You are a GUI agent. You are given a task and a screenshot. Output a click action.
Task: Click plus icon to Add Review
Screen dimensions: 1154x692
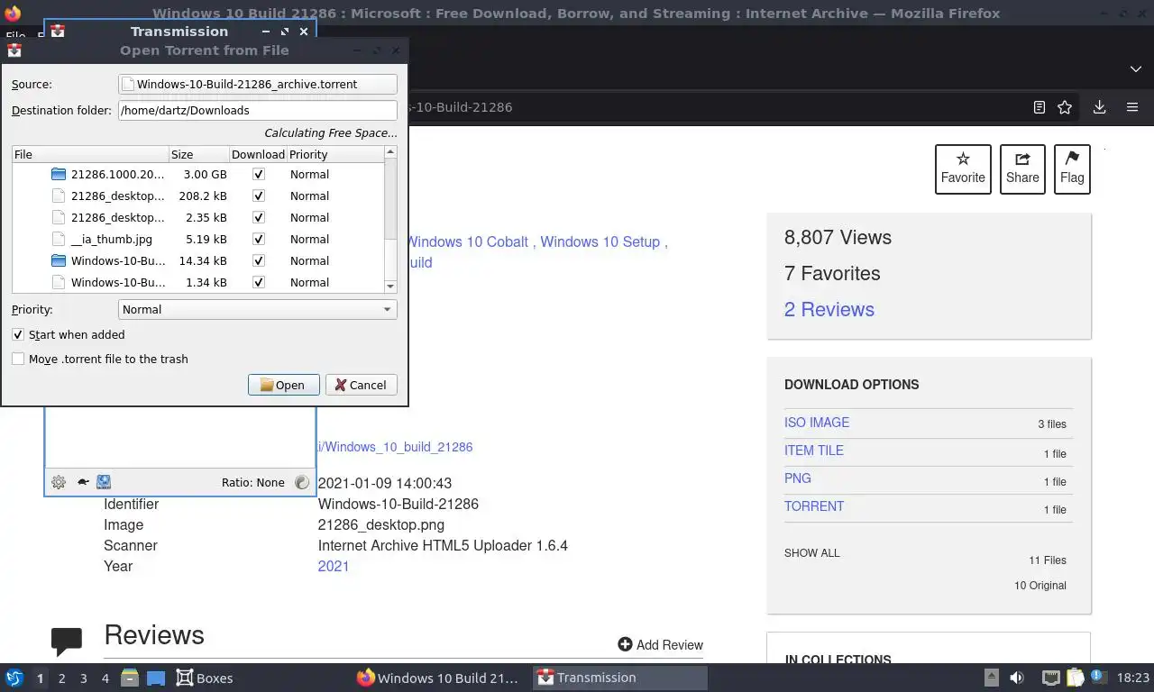click(x=625, y=644)
